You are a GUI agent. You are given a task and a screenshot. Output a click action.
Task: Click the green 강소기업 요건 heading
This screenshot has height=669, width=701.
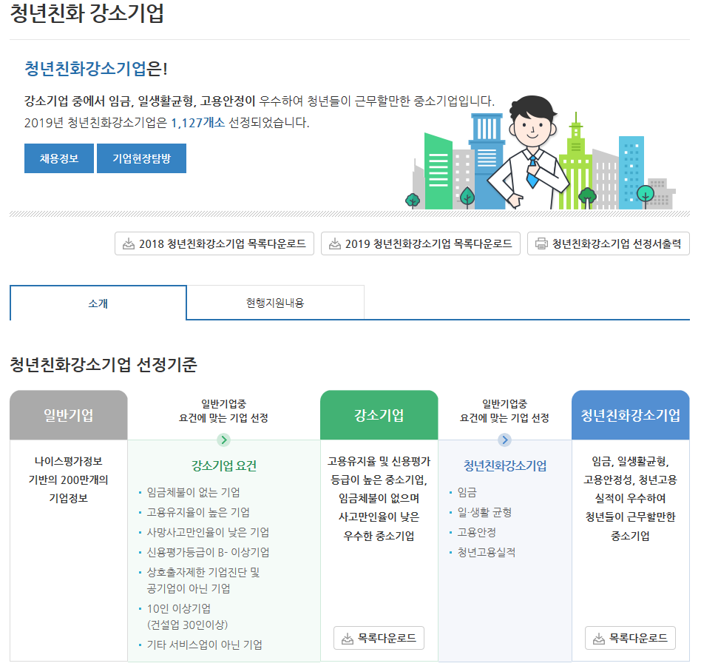click(x=224, y=466)
